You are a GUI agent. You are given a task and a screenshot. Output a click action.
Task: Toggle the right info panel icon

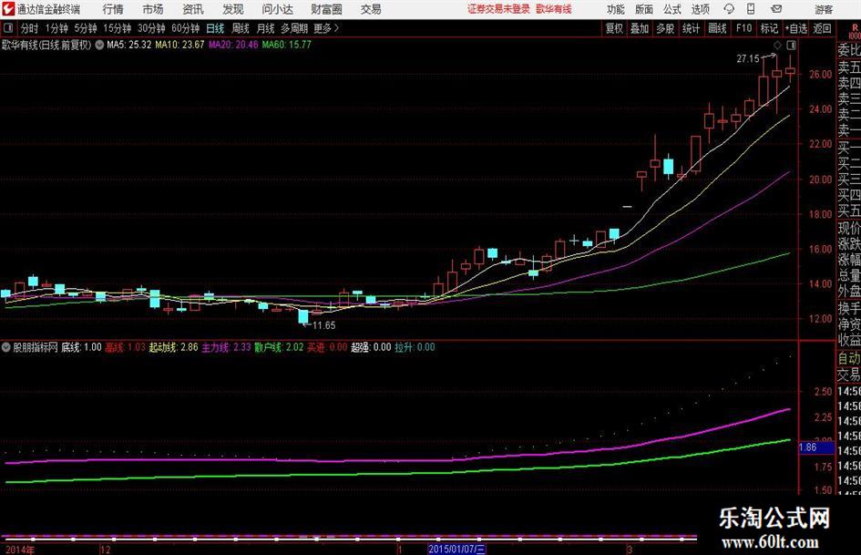click(x=791, y=45)
